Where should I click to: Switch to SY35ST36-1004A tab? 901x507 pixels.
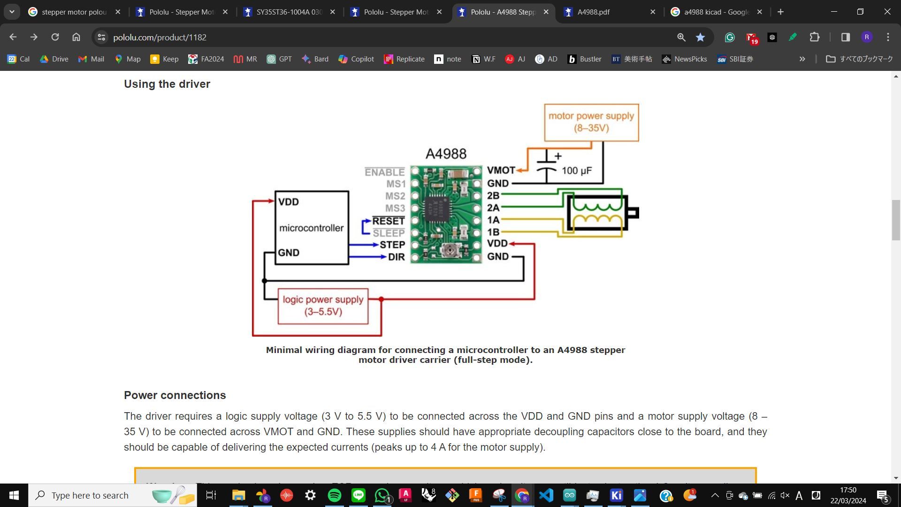289,12
